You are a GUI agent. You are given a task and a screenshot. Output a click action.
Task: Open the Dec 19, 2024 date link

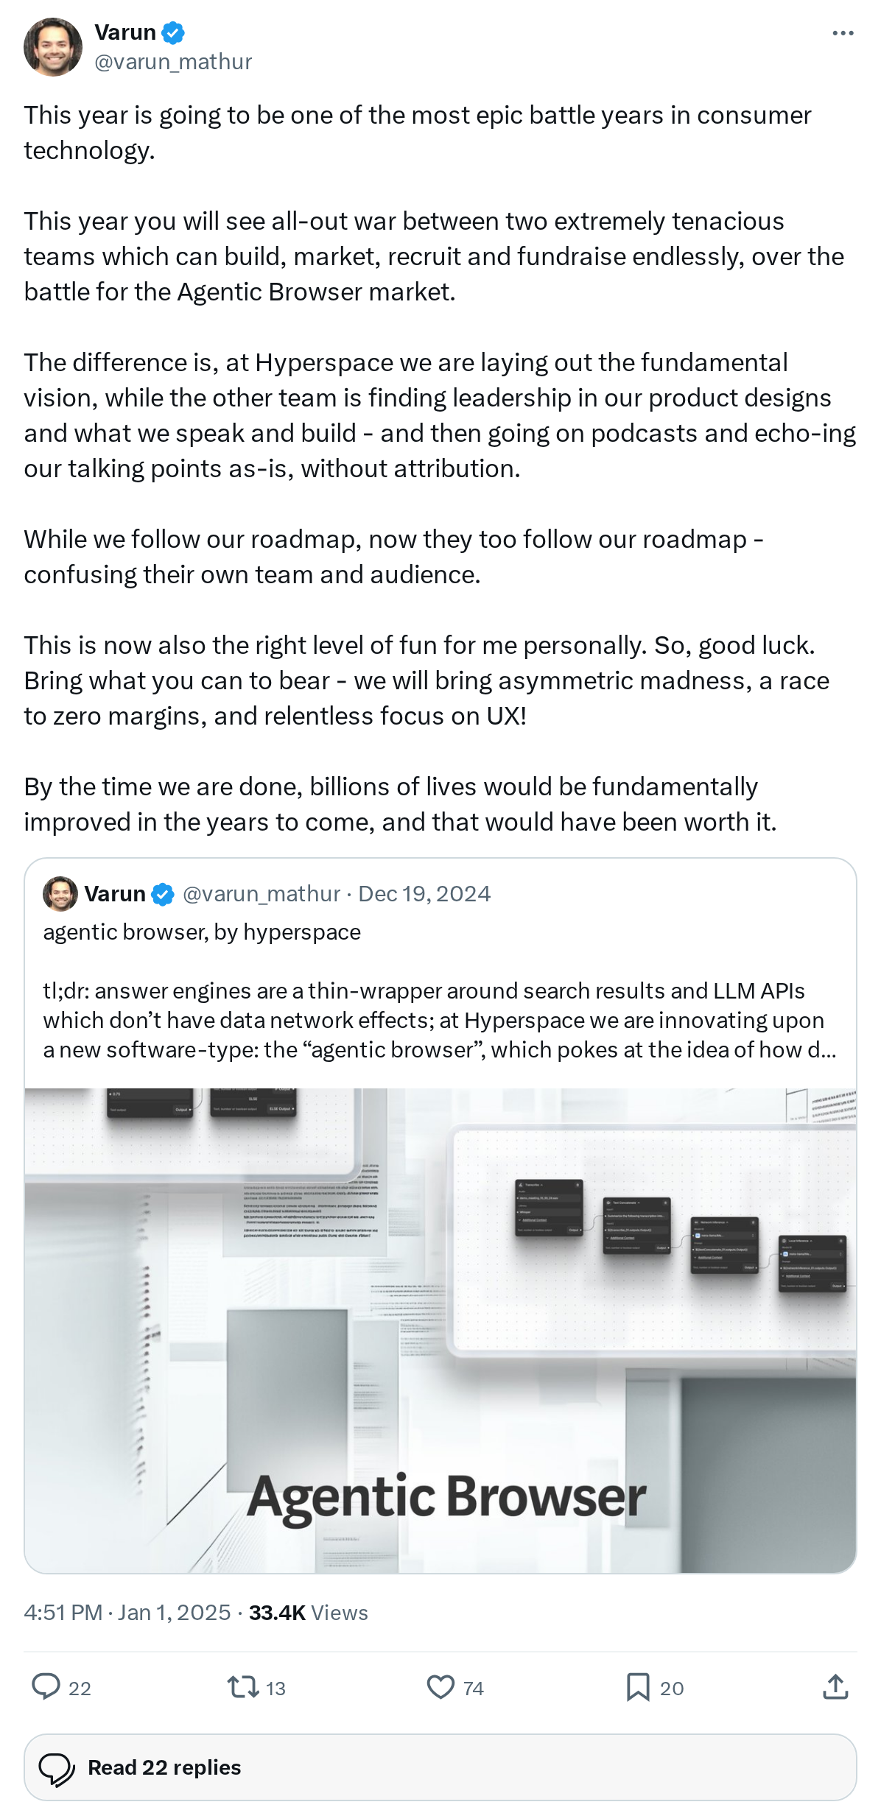pos(424,894)
